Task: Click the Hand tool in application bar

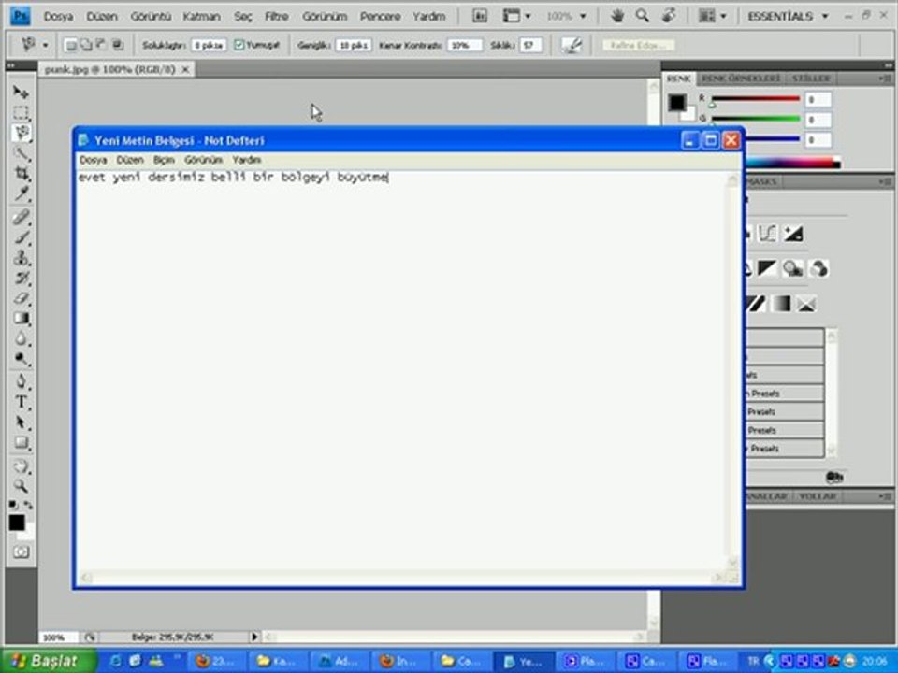Action: [617, 16]
